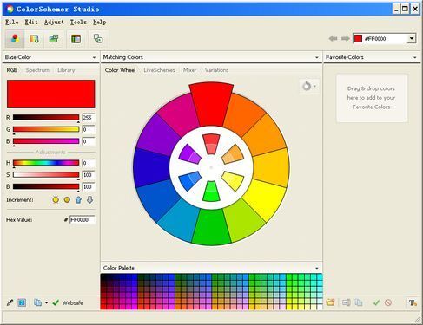Click the save color icon beside the eyedropper
Image resolution: width=423 pixels, height=325 pixels.
pyautogui.click(x=22, y=302)
